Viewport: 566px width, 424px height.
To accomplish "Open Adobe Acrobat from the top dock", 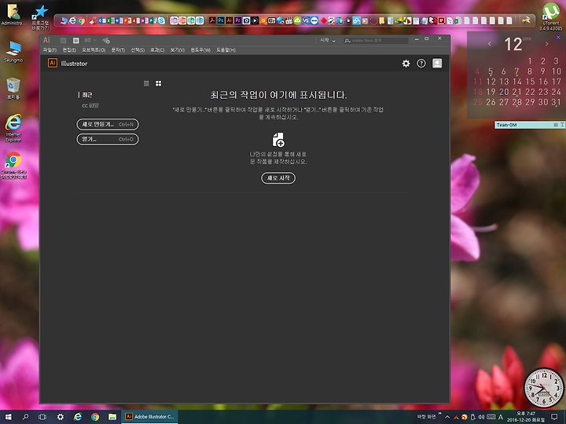I will click(x=212, y=20).
